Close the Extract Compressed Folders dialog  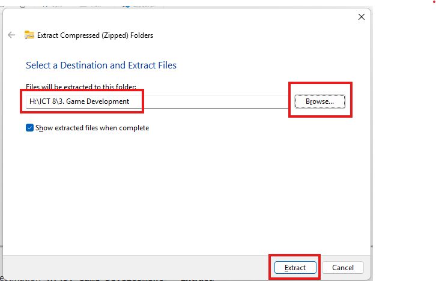[361, 17]
